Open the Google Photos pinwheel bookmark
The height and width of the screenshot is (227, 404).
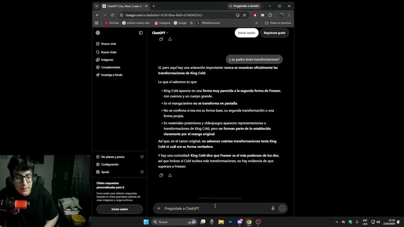[x=192, y=23]
